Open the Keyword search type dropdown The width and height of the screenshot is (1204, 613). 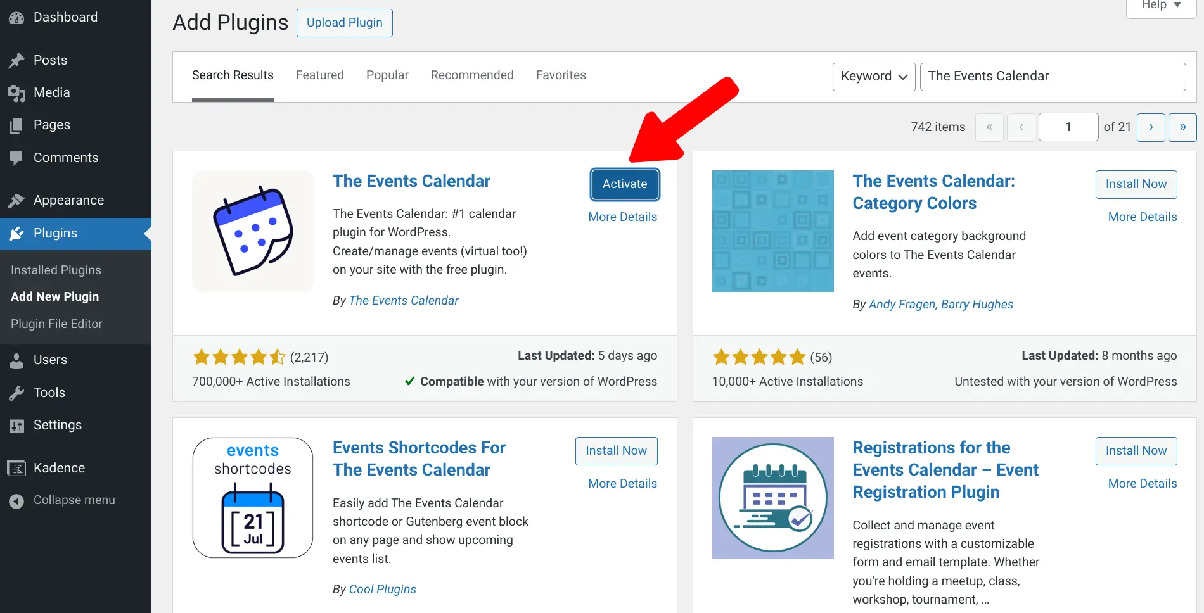(874, 77)
